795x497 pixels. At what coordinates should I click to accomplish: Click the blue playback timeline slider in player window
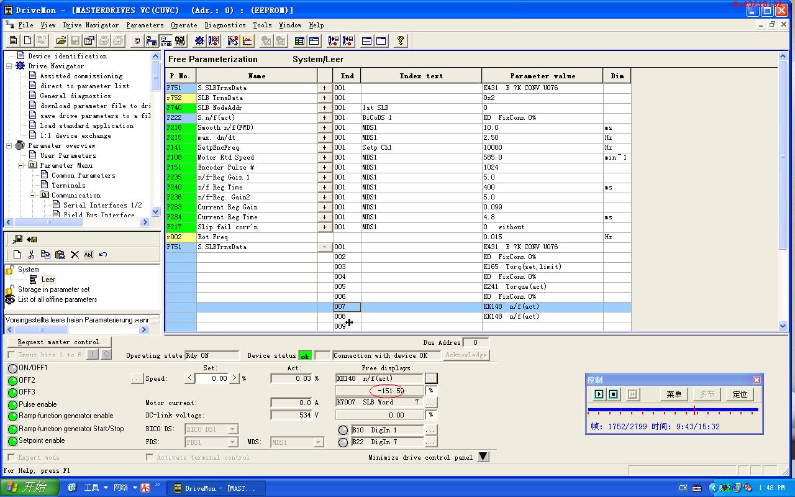click(x=673, y=410)
